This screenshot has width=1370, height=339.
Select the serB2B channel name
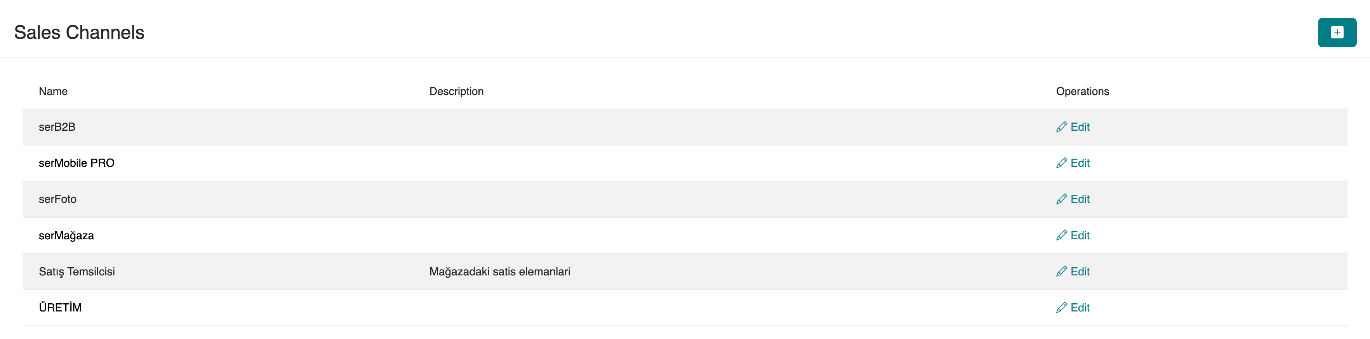pyautogui.click(x=57, y=127)
